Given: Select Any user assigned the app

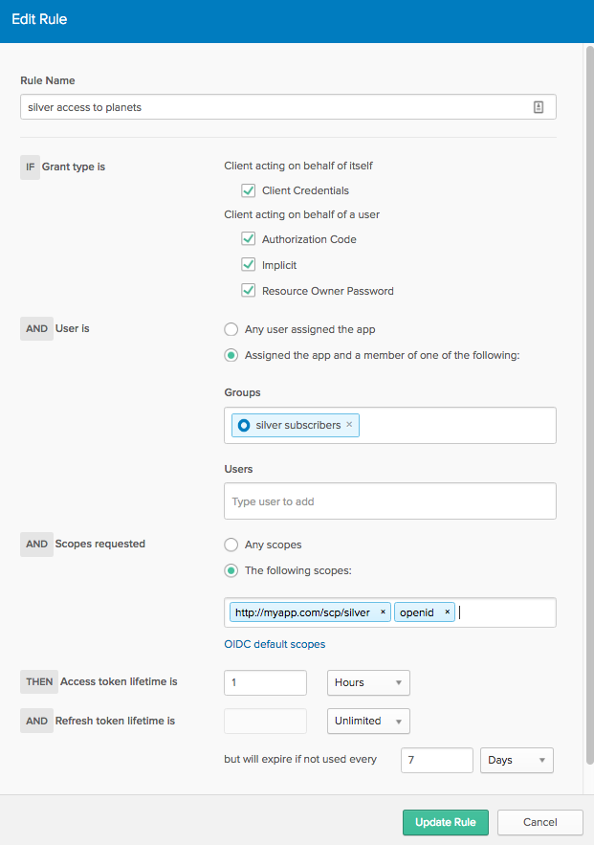Looking at the screenshot, I should coord(231,329).
